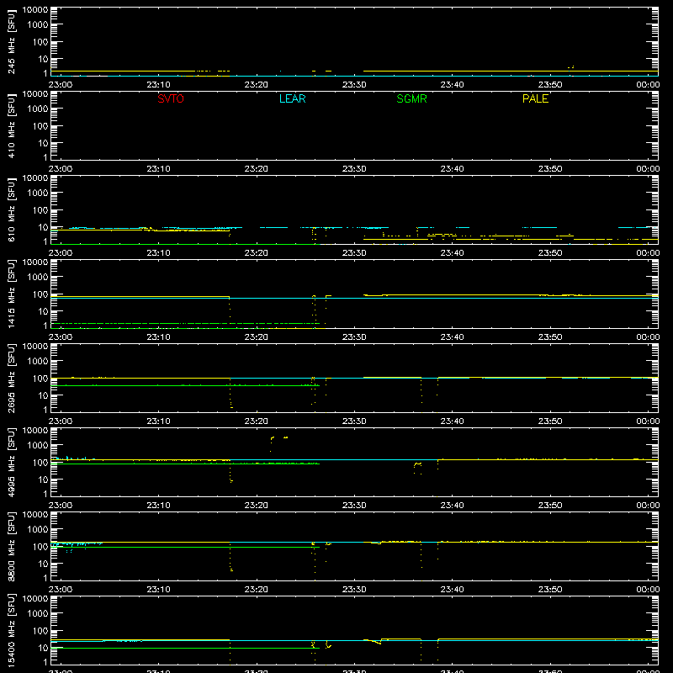
Task: Click the 23:20 time label under 610 MHz panel
Action: point(257,253)
